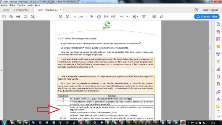Select the arrow selection tool
Viewport: 222px width, 125px height.
(92, 17)
